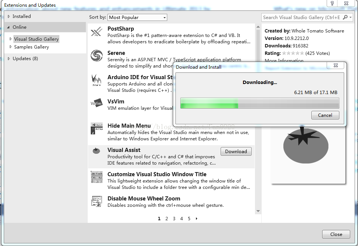358x246 pixels.
Task: Select the Visual Assist title
Action: [124, 150]
